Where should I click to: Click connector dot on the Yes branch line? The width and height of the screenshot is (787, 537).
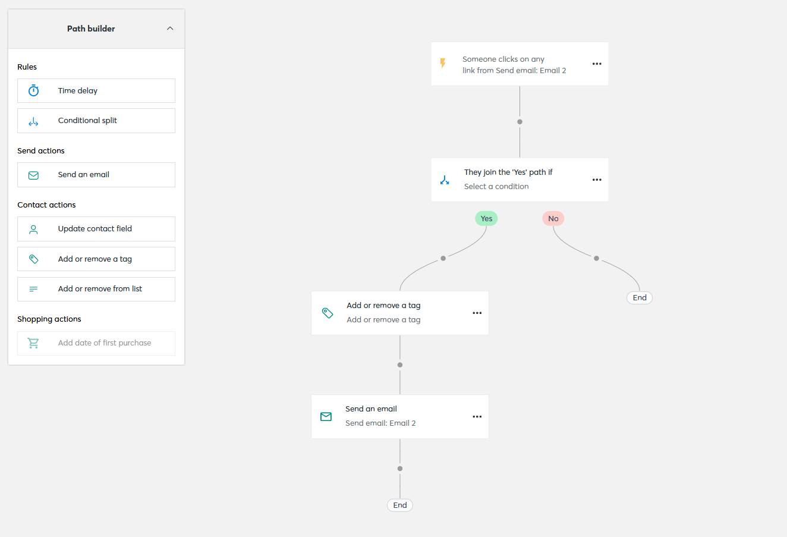pyautogui.click(x=443, y=259)
